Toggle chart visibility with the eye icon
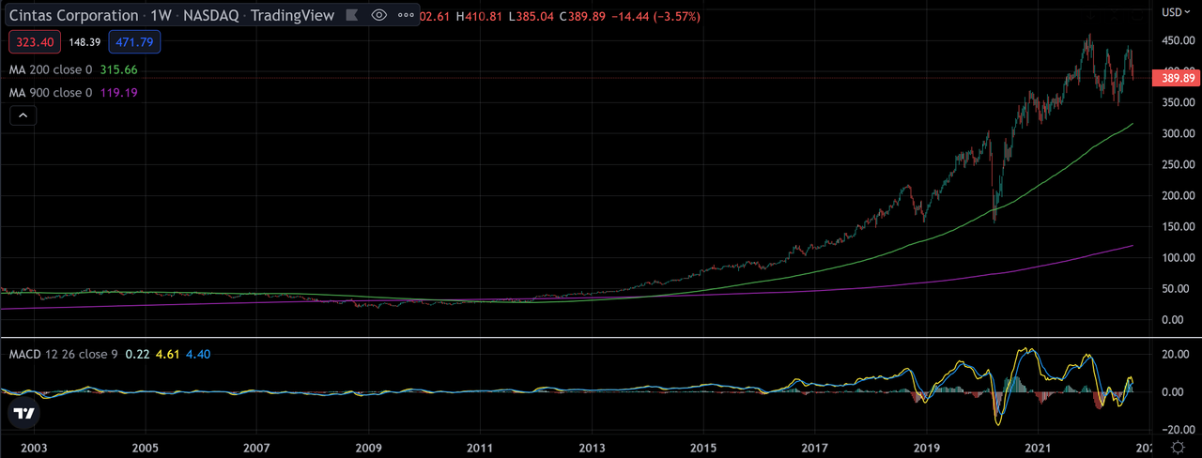The height and width of the screenshot is (458, 1202). (379, 16)
